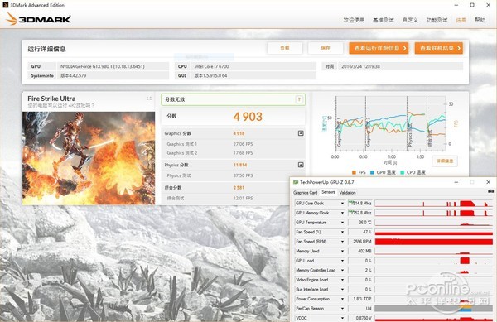
Task: Click the orange FPS legend swatch
Action: point(354,172)
